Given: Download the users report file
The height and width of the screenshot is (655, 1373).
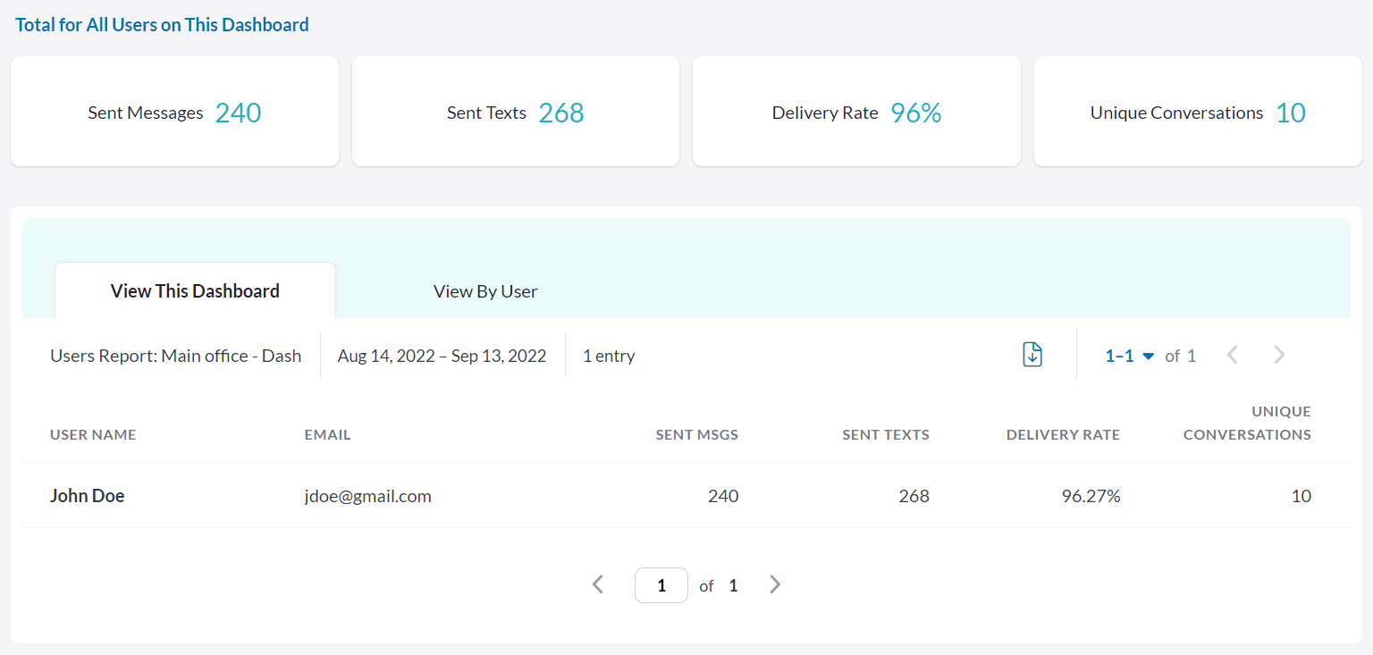Looking at the screenshot, I should point(1032,355).
